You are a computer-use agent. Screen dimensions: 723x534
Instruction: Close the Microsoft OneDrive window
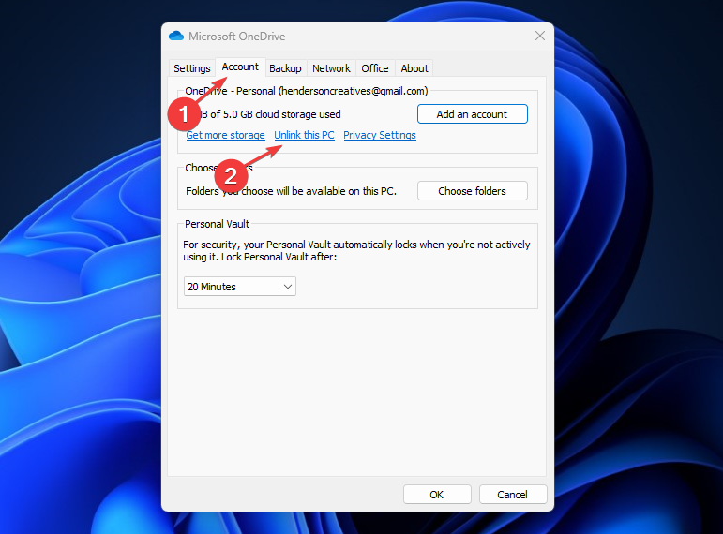tap(540, 36)
